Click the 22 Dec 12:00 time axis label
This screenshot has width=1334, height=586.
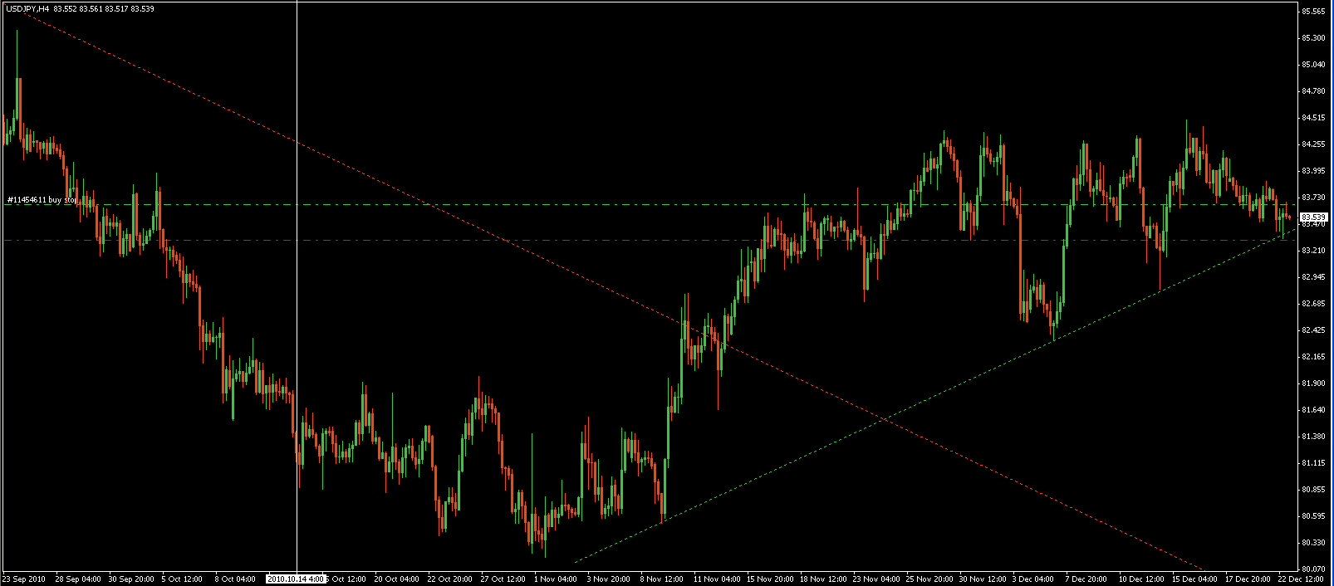pos(1301,579)
